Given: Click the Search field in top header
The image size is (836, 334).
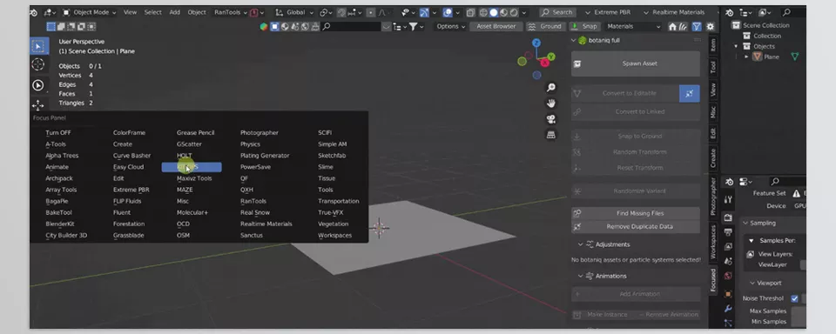Looking at the screenshot, I should tap(557, 12).
